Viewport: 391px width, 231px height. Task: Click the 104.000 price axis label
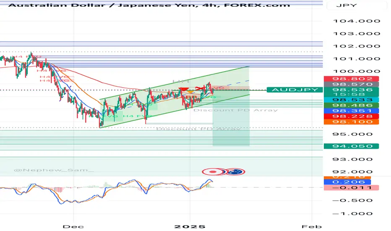point(357,21)
